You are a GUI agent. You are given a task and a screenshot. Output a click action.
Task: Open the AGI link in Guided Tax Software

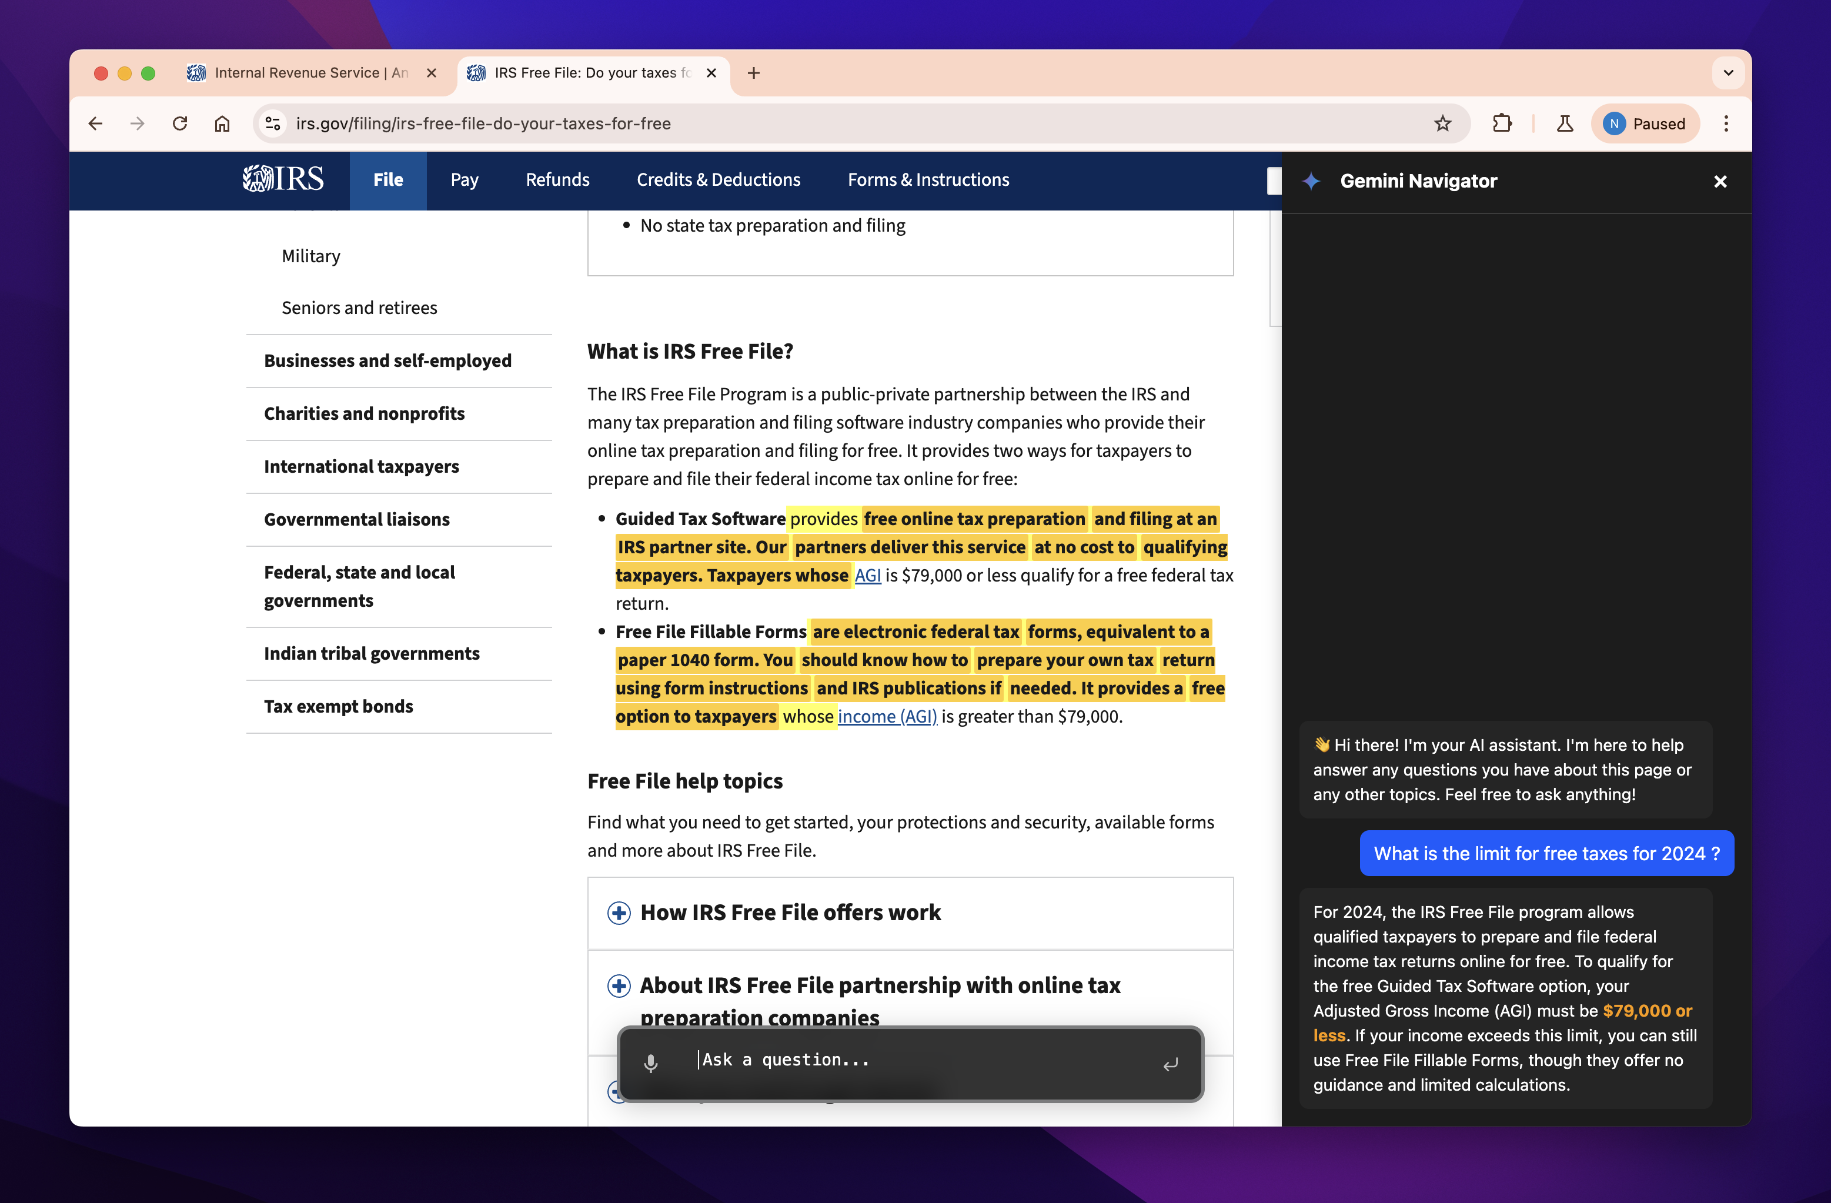point(867,576)
